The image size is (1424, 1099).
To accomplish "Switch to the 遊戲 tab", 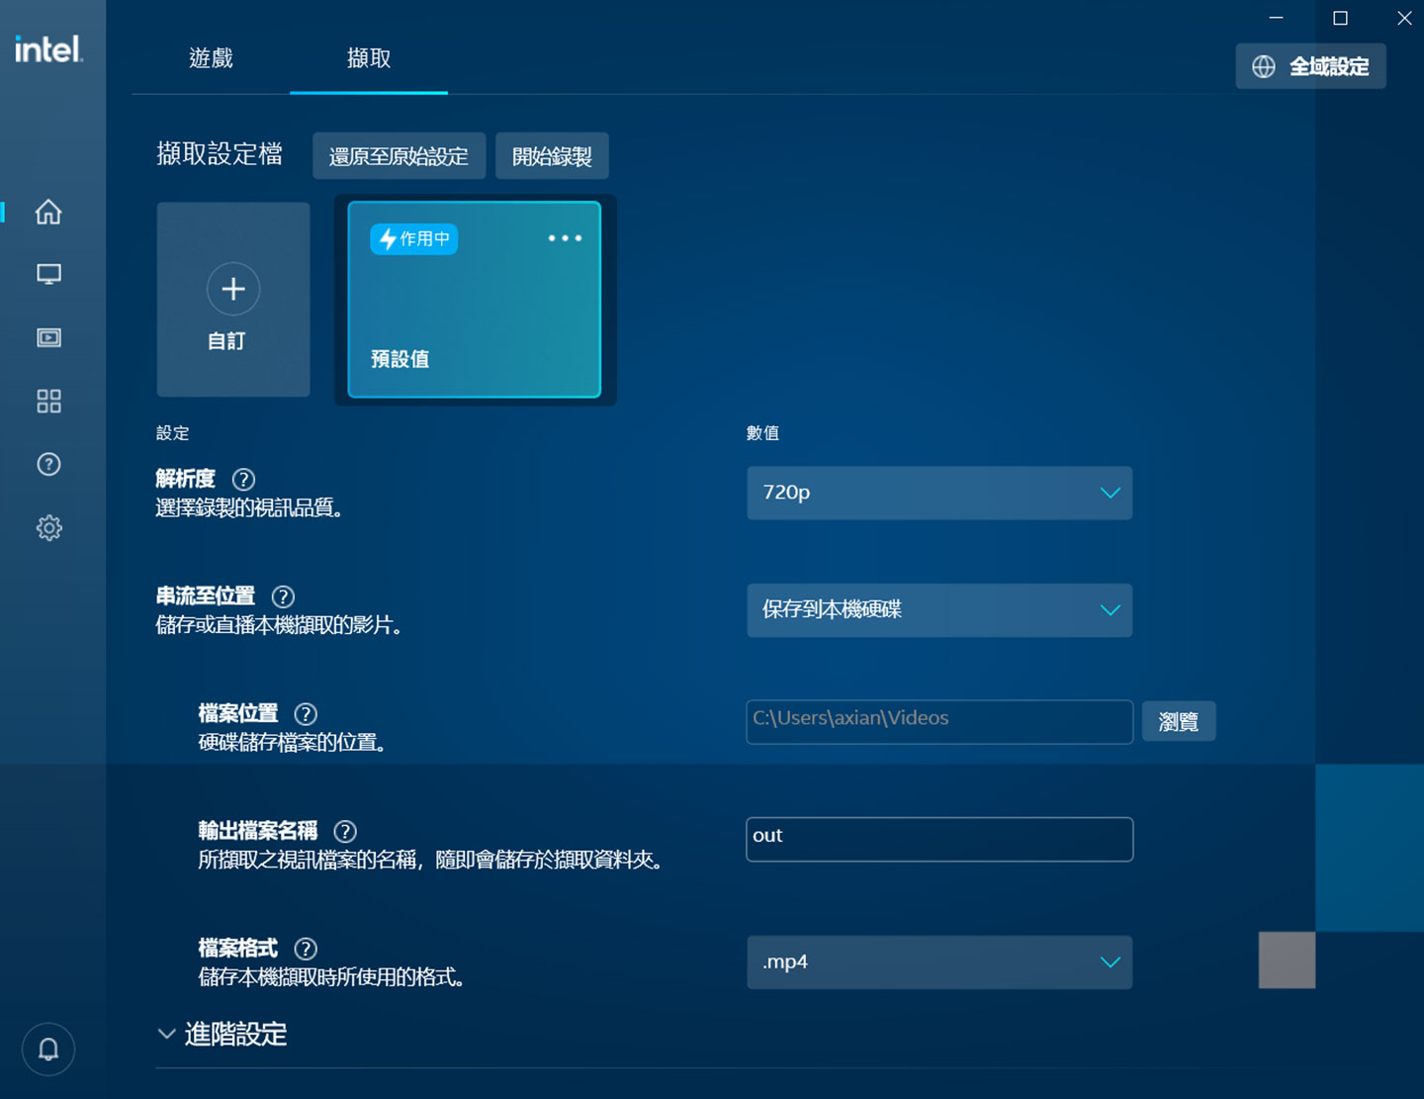I will click(x=211, y=58).
